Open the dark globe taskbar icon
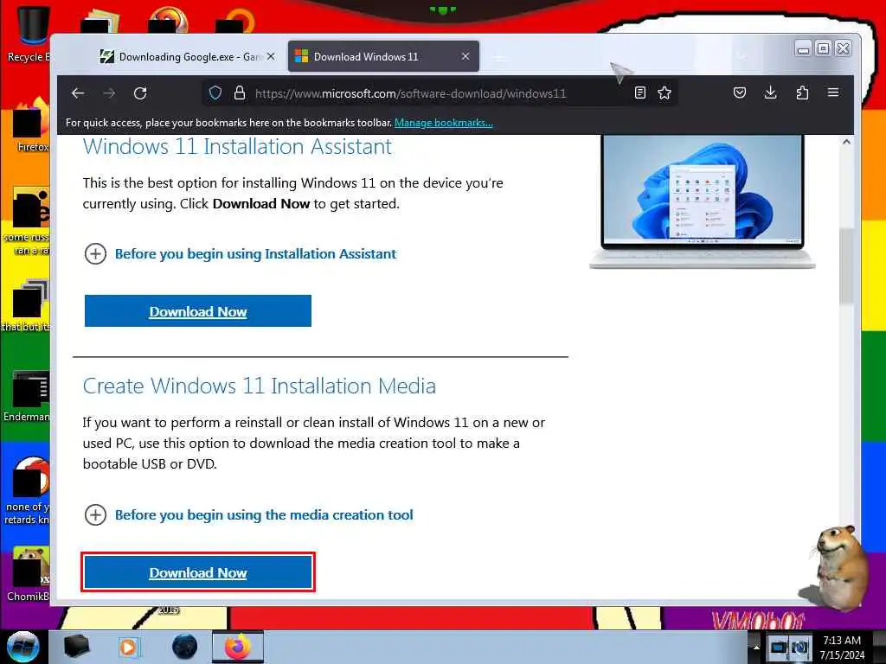The height and width of the screenshot is (664, 886). (x=185, y=647)
